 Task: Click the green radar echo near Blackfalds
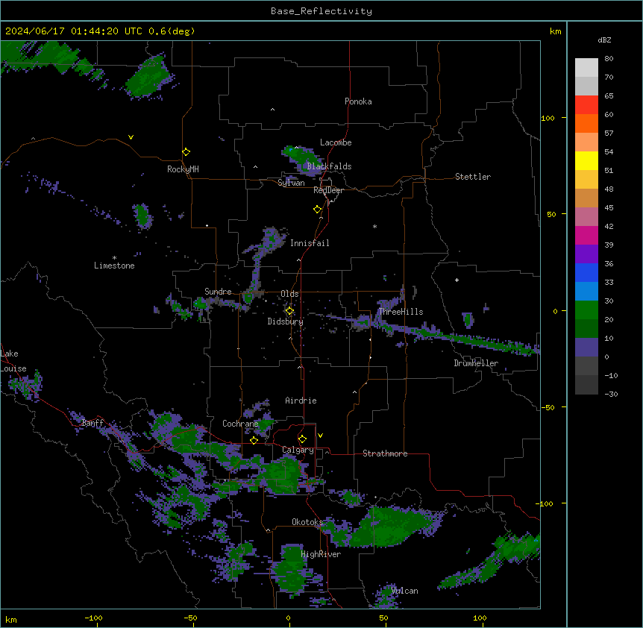point(303,159)
